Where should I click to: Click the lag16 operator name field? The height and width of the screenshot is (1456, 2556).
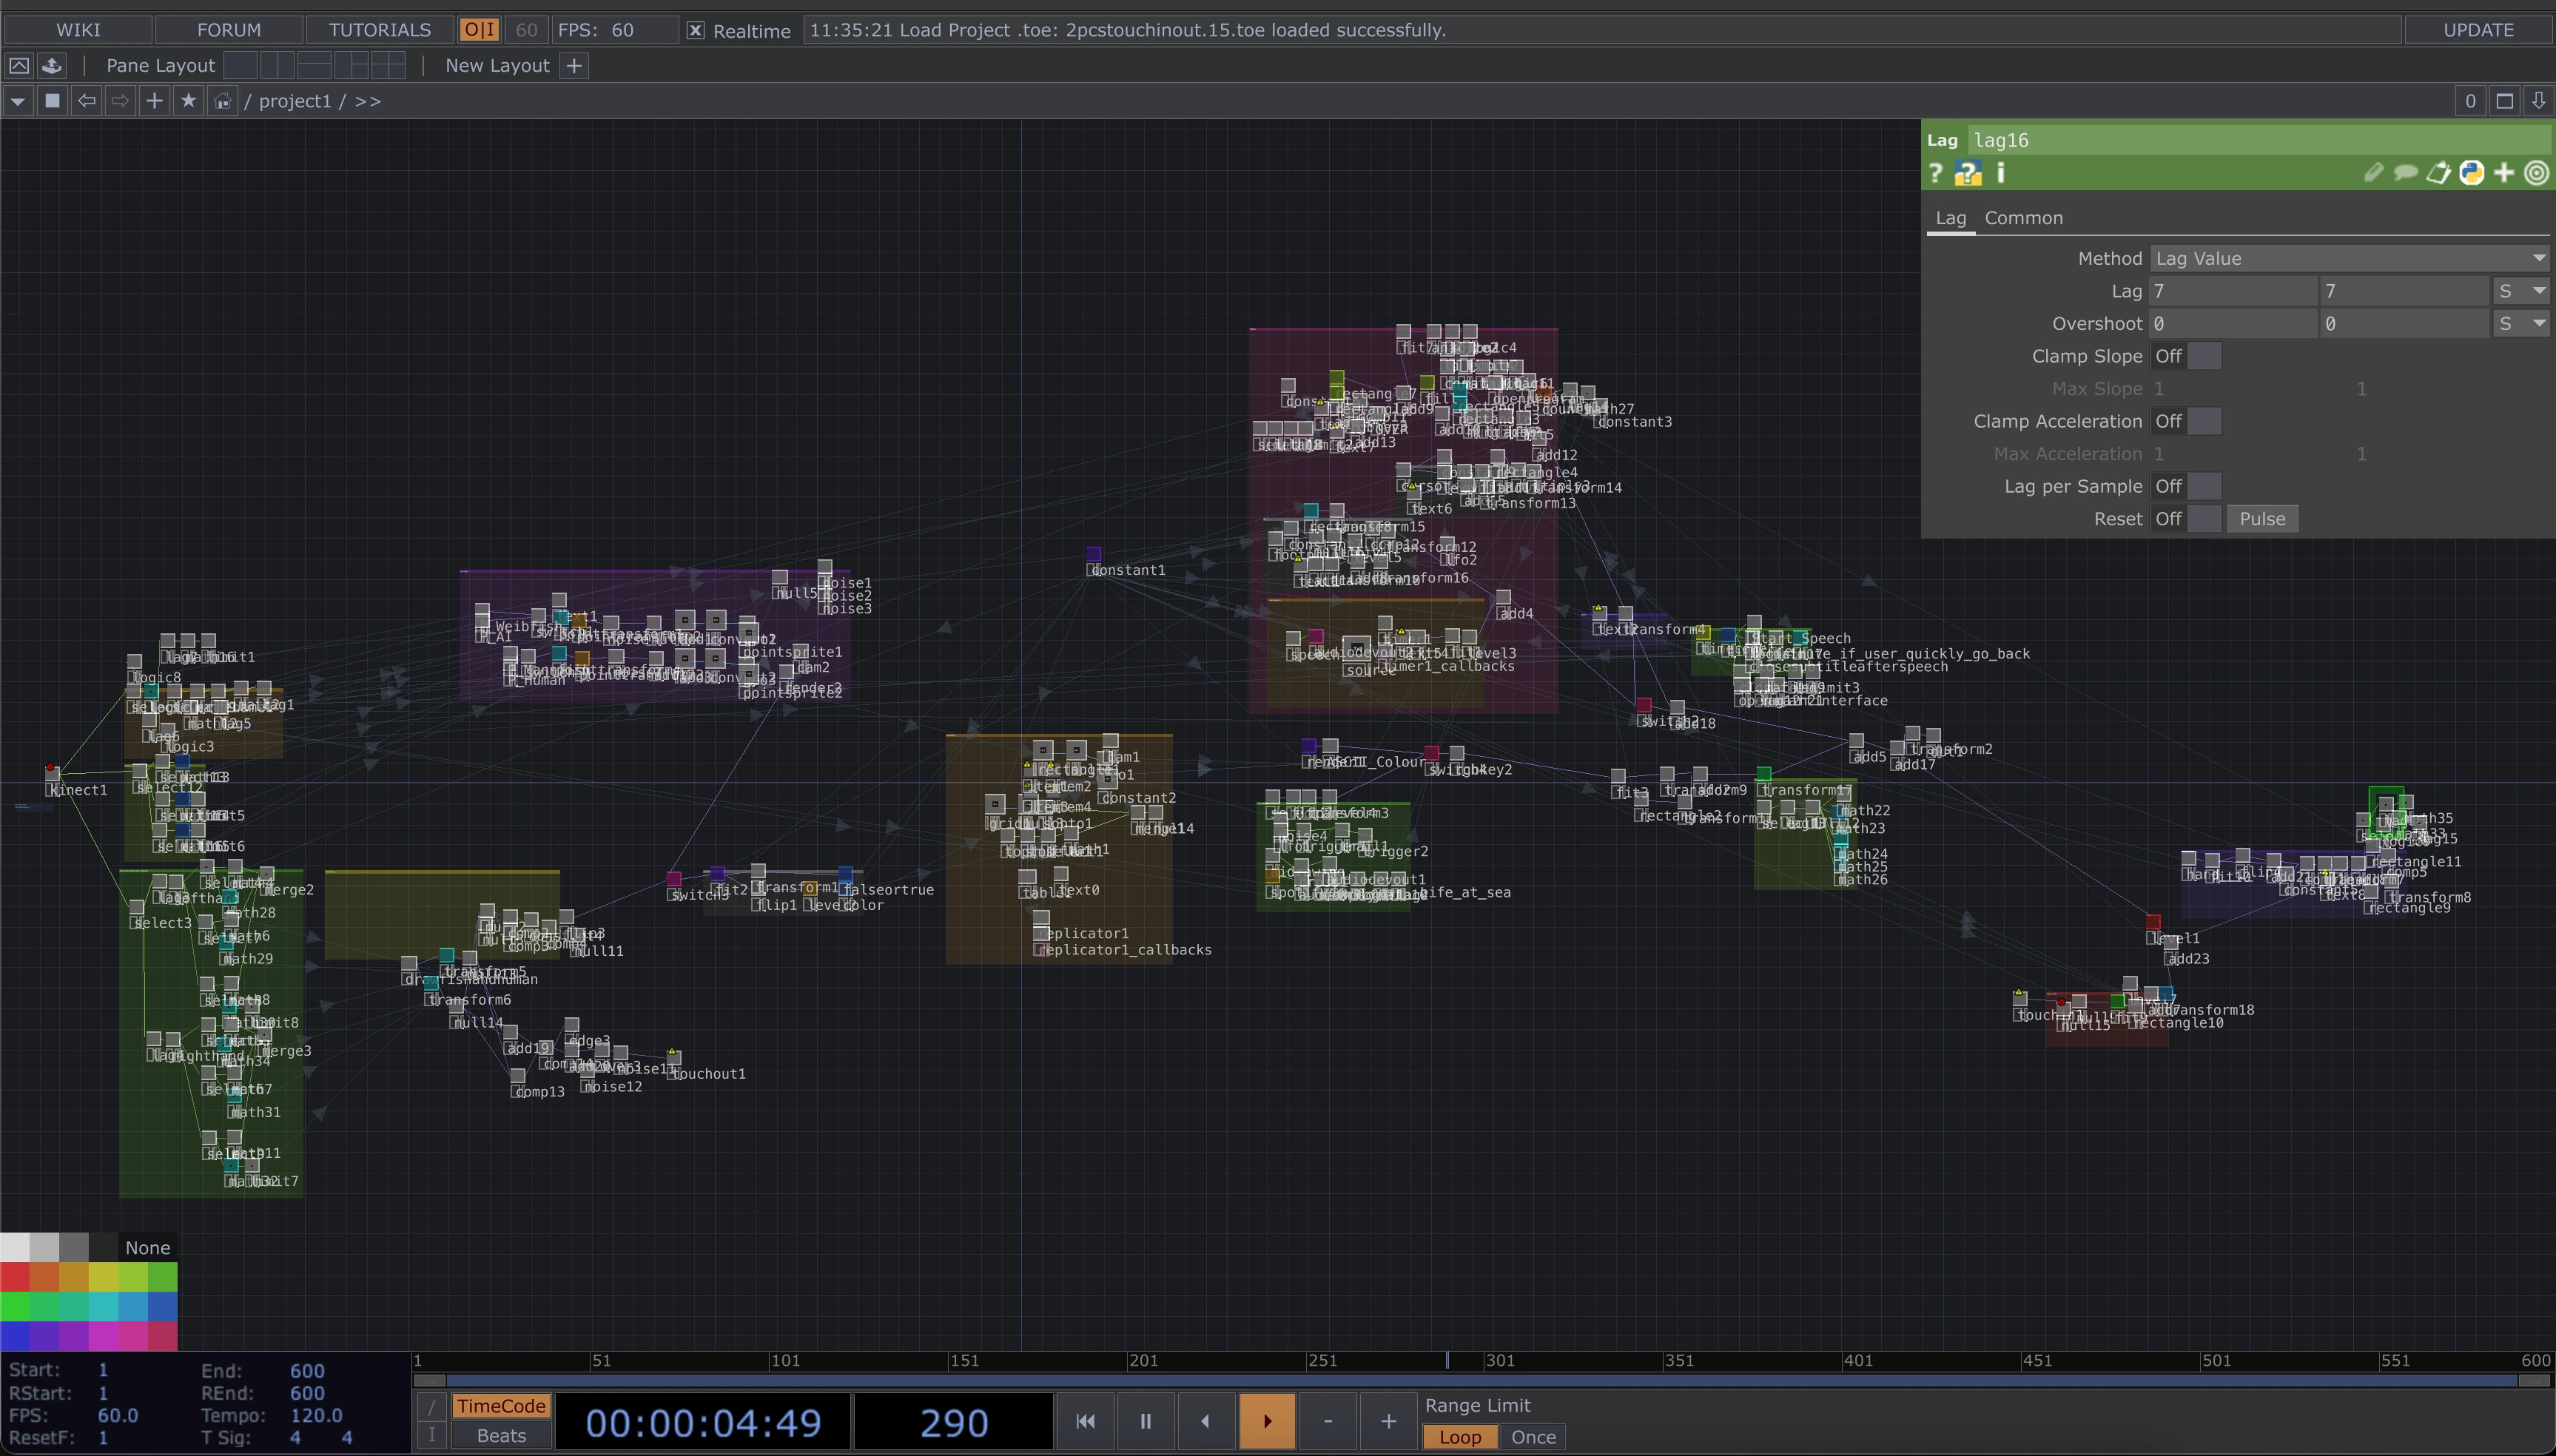2260,140
